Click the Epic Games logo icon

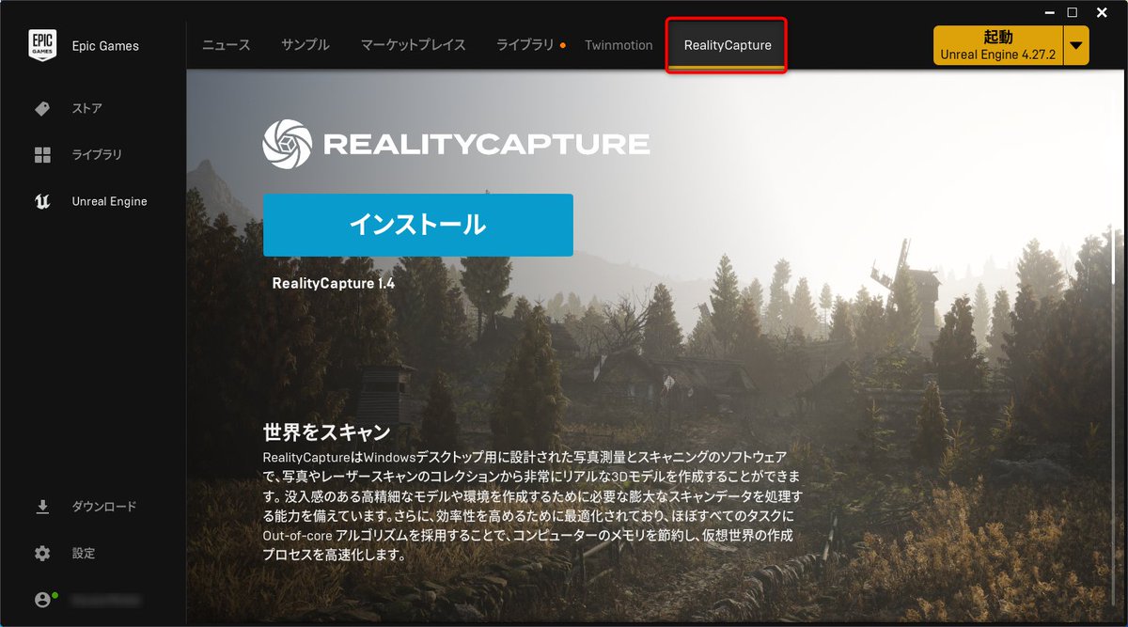point(42,45)
